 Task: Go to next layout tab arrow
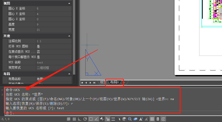pyautogui.click(x=90, y=83)
